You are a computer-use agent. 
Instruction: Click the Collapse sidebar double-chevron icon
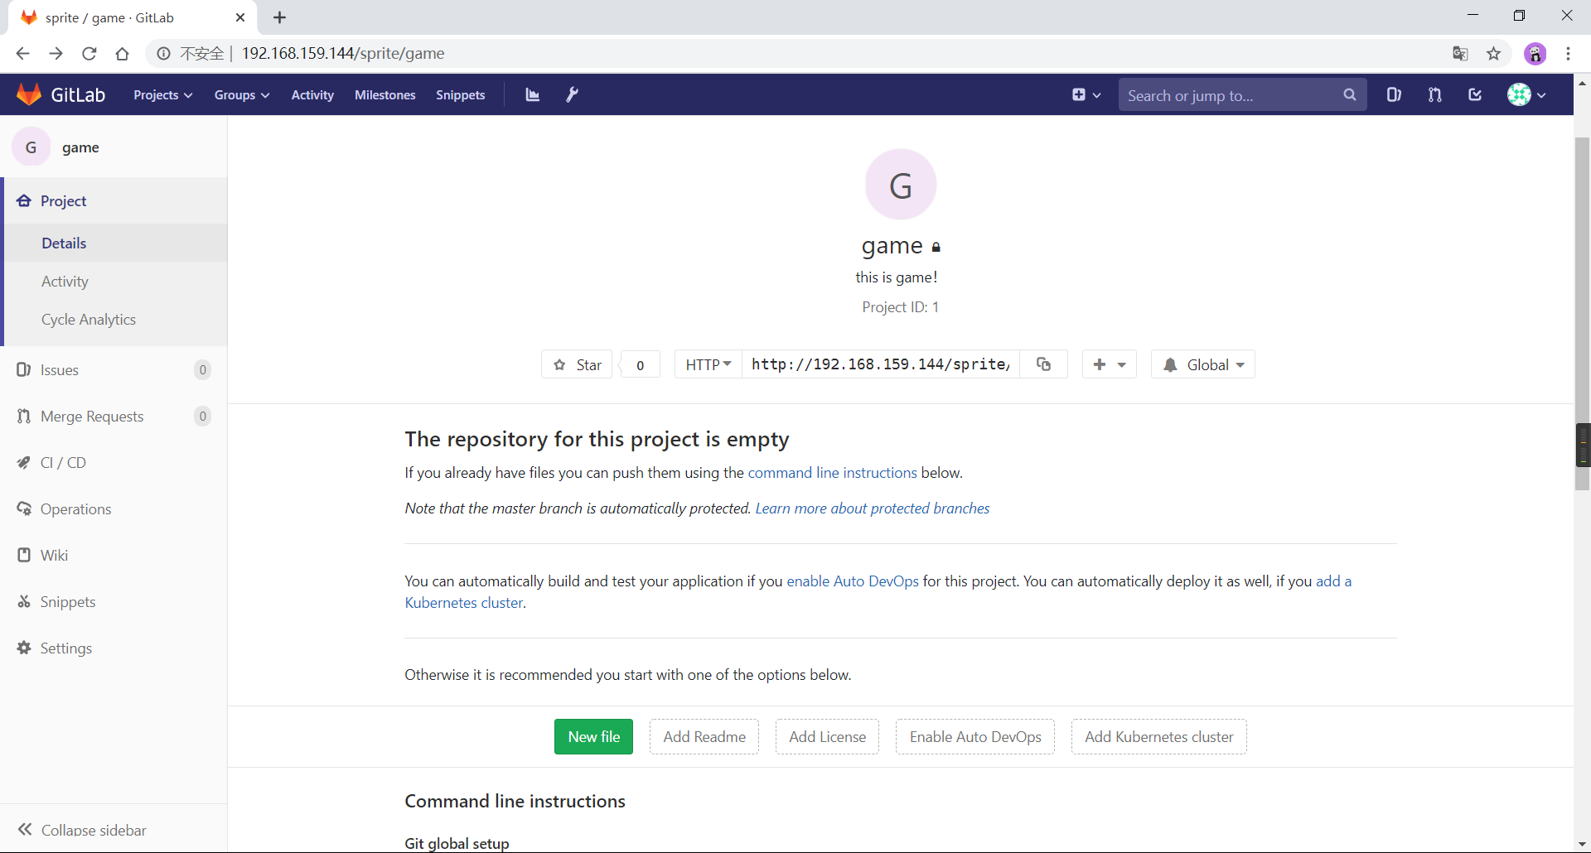[26, 829]
